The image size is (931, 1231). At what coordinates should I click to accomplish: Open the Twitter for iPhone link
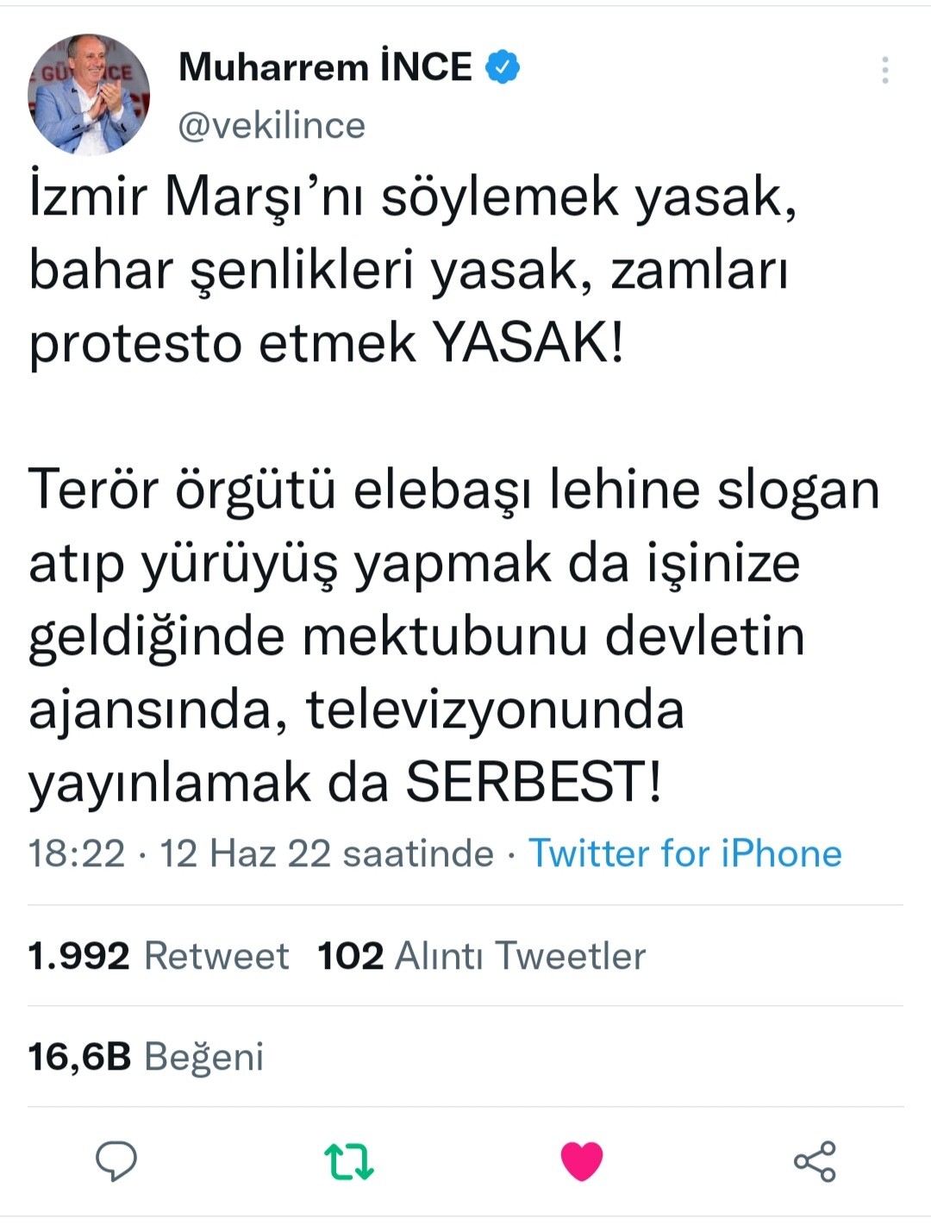click(684, 853)
